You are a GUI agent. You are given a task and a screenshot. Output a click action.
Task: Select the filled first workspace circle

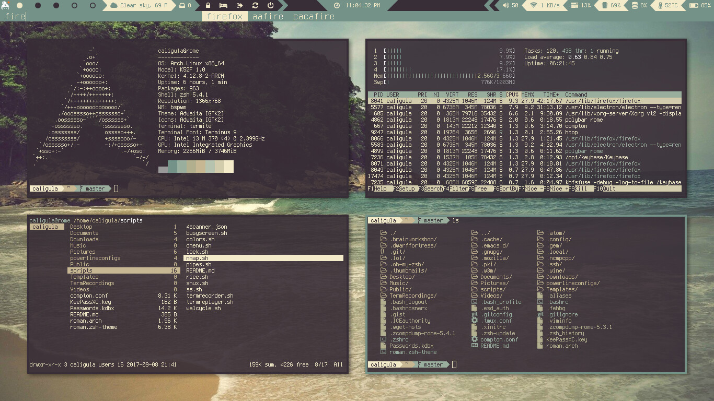point(20,5)
